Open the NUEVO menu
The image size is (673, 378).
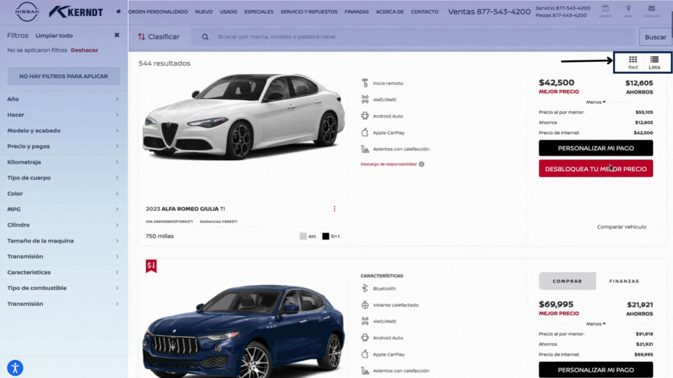click(x=203, y=12)
